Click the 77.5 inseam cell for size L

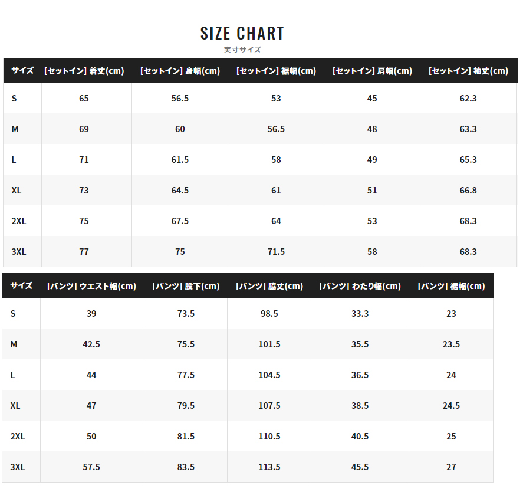coord(186,375)
